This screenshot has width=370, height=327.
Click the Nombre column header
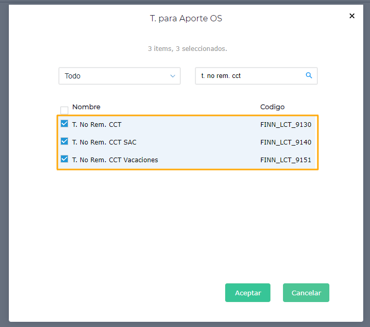(x=87, y=107)
